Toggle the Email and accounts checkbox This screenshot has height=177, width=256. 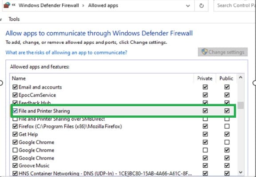click(x=15, y=87)
